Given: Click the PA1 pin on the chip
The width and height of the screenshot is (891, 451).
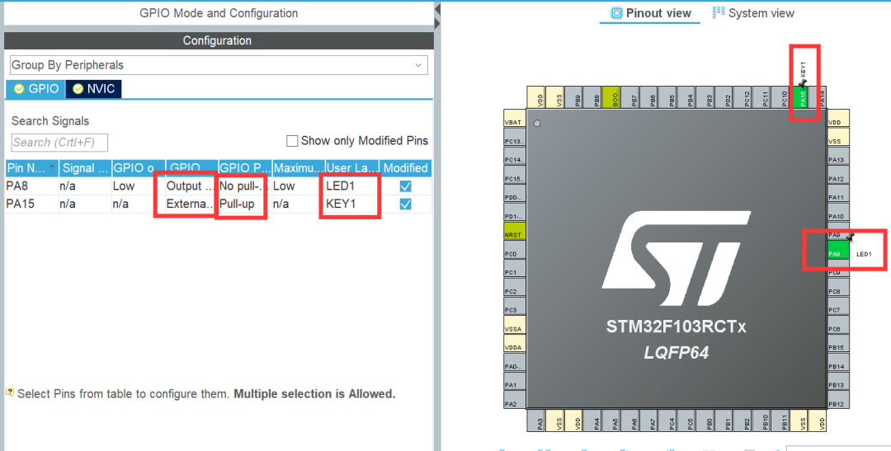Looking at the screenshot, I should tap(515, 381).
